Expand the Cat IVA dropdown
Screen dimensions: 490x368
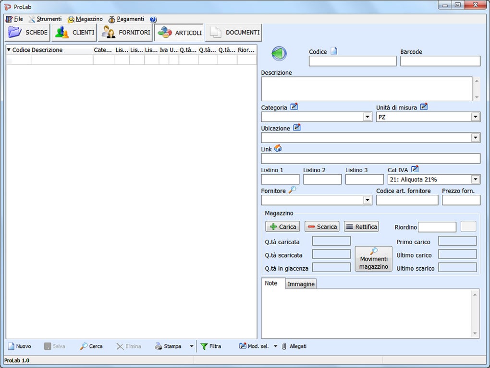point(476,179)
